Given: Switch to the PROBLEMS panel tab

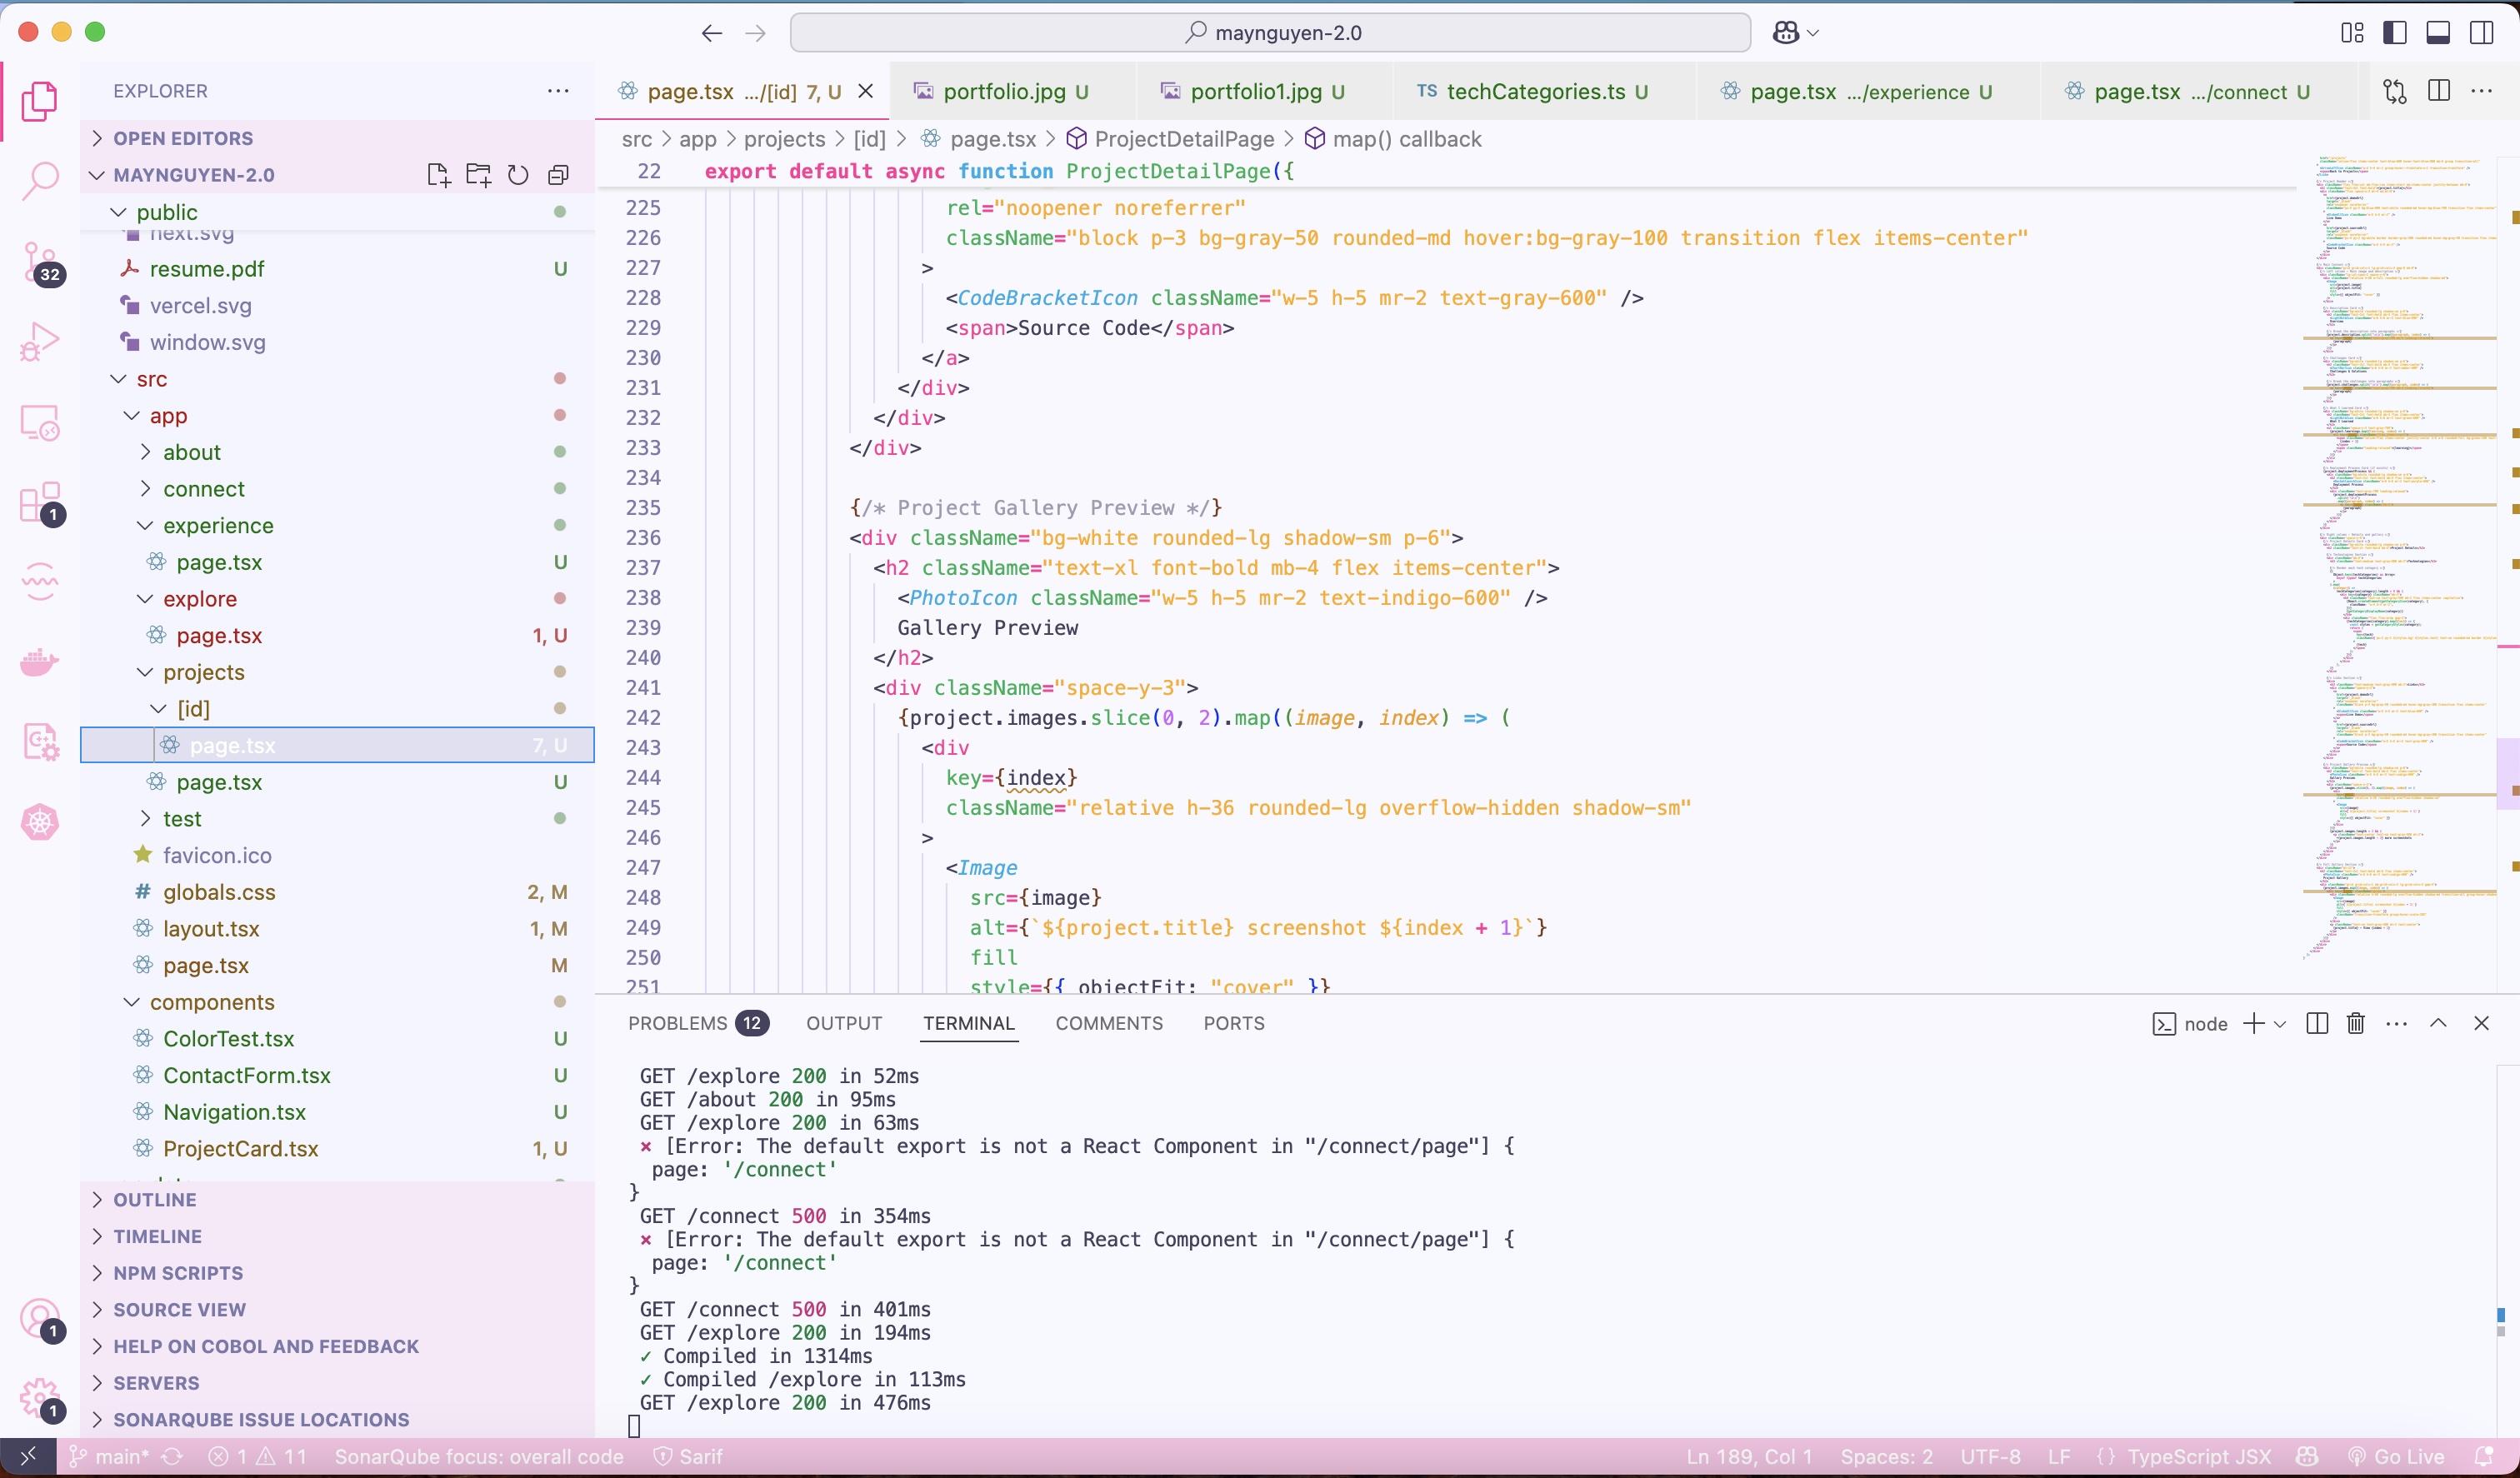Looking at the screenshot, I should click(x=677, y=1023).
